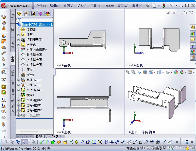The height and width of the screenshot is (151, 196).
Task: Open the Toolbox menu
Action: (109, 6)
